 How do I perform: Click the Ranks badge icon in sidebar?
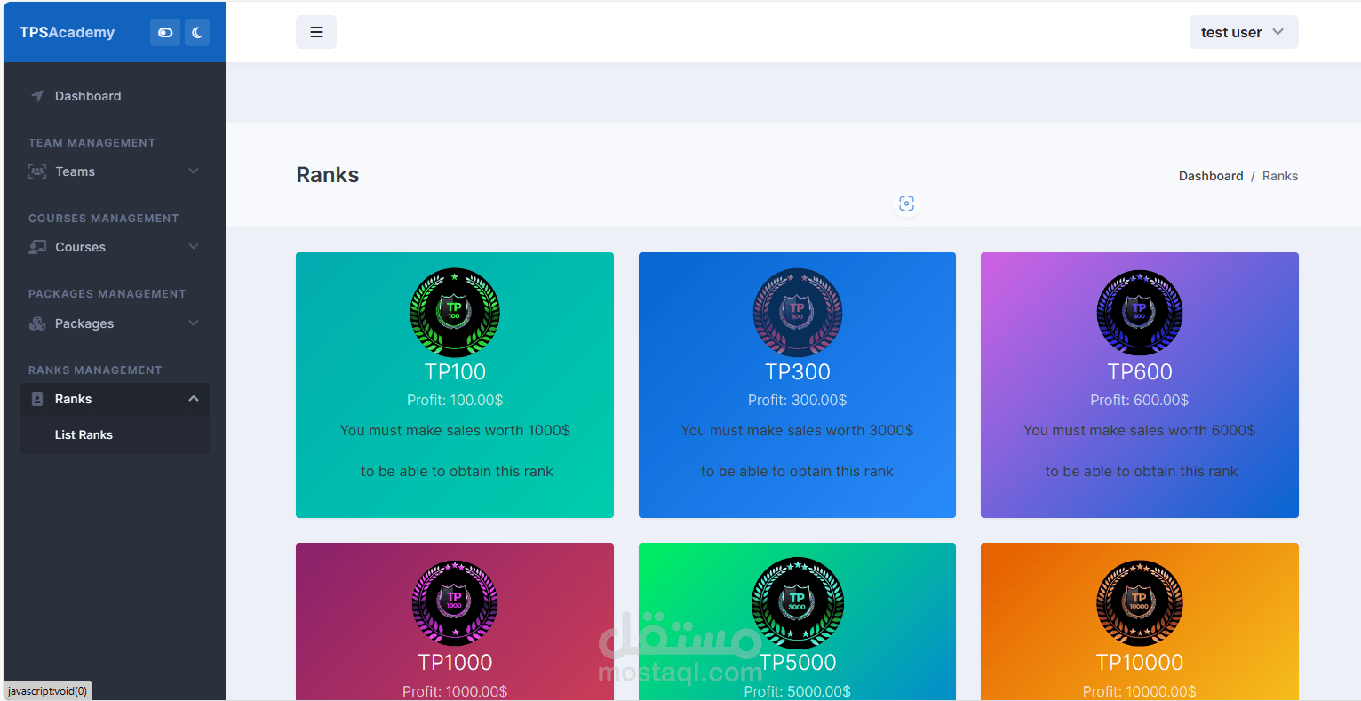pyautogui.click(x=37, y=399)
